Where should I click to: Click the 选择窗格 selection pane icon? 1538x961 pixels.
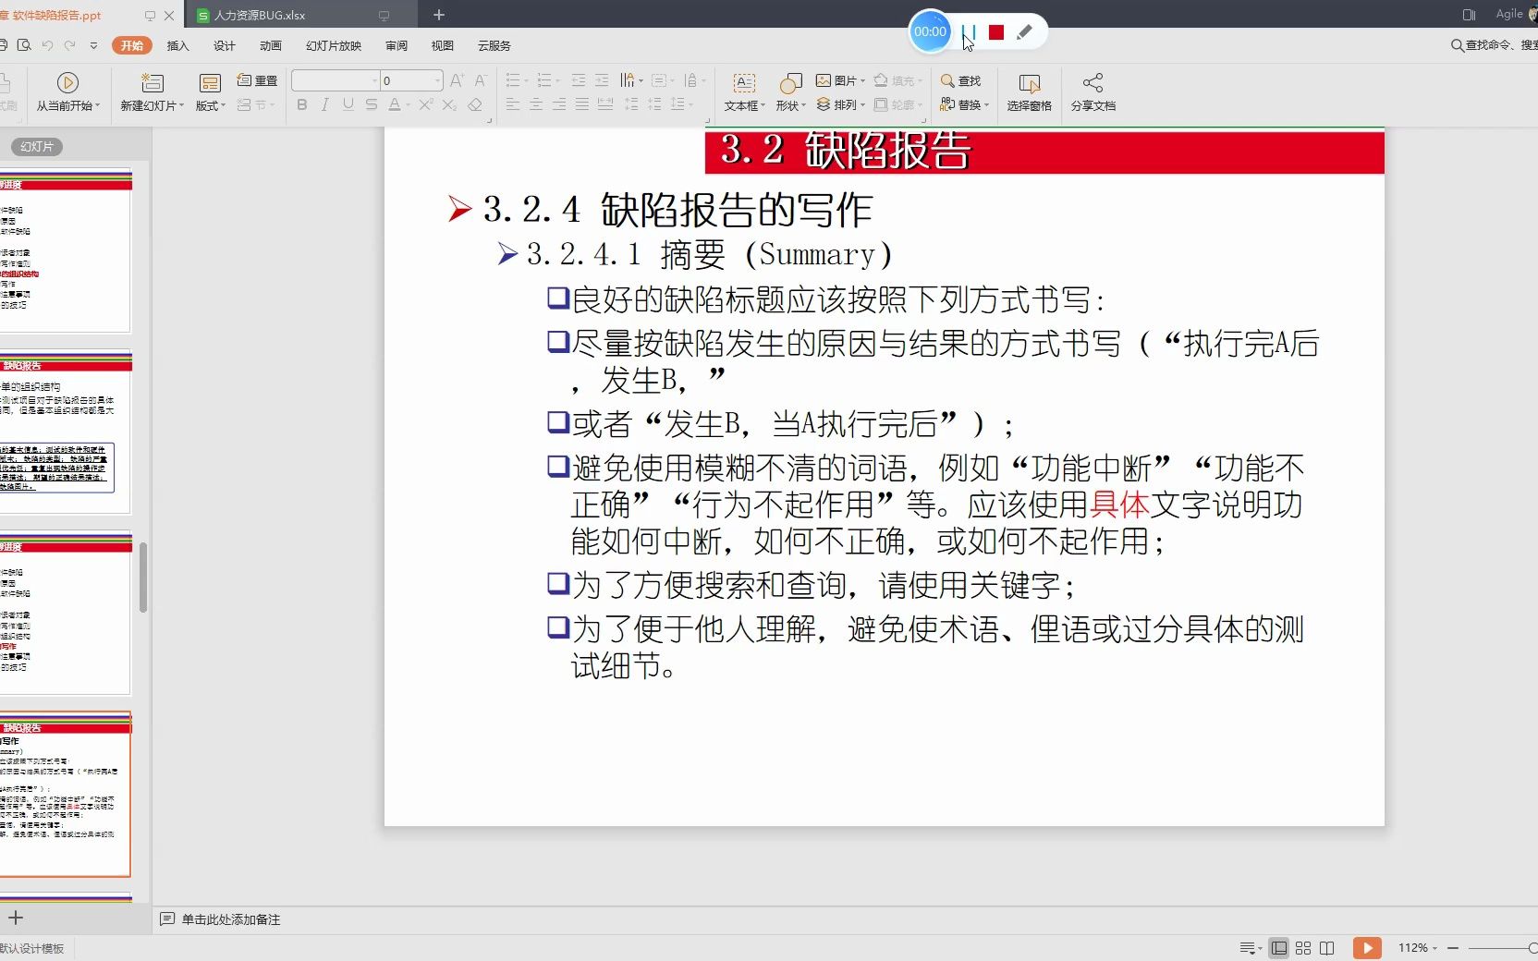tap(1029, 82)
